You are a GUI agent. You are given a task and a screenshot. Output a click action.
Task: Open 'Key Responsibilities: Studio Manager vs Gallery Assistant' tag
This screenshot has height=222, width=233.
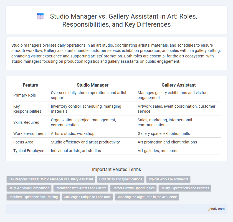51,179
